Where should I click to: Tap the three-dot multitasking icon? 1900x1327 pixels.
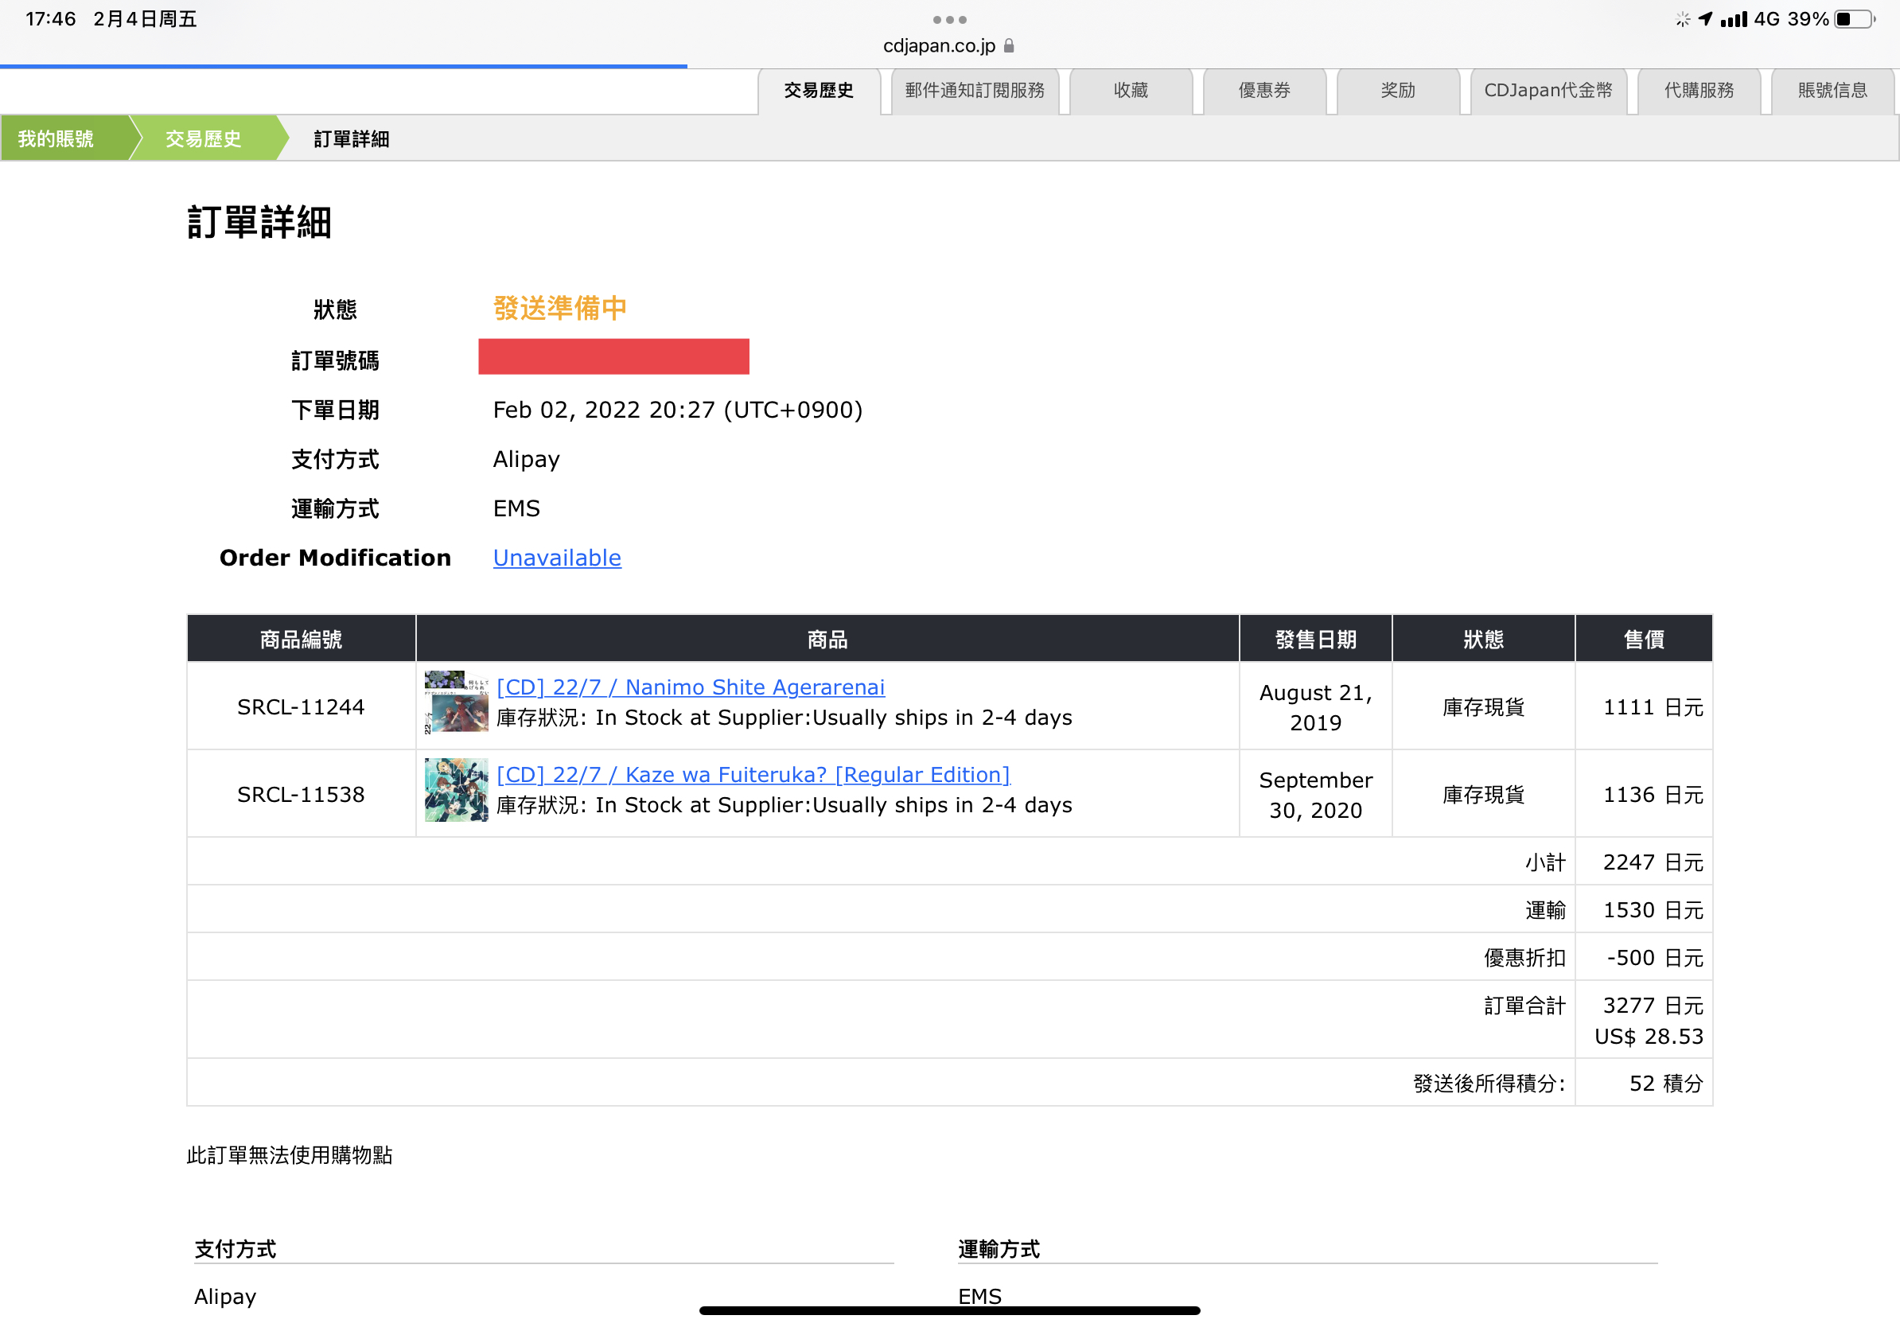[x=949, y=19]
